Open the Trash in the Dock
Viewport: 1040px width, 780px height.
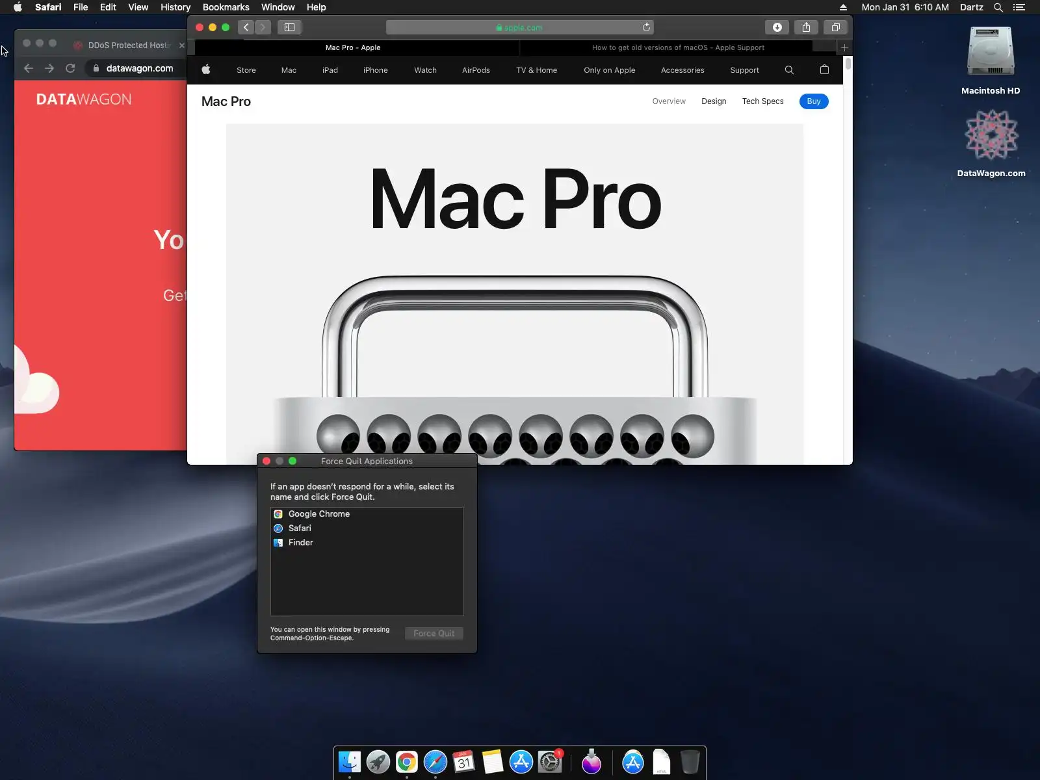point(690,762)
